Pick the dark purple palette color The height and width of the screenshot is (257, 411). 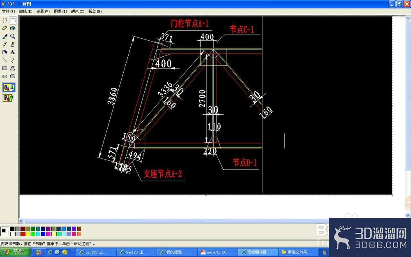pos(48,229)
